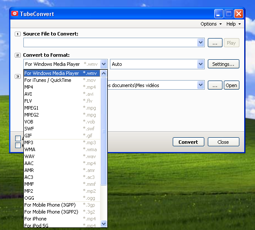Choose MP4 *.mp4 format in list
Viewport: 255px width, 230px height.
click(x=62, y=87)
